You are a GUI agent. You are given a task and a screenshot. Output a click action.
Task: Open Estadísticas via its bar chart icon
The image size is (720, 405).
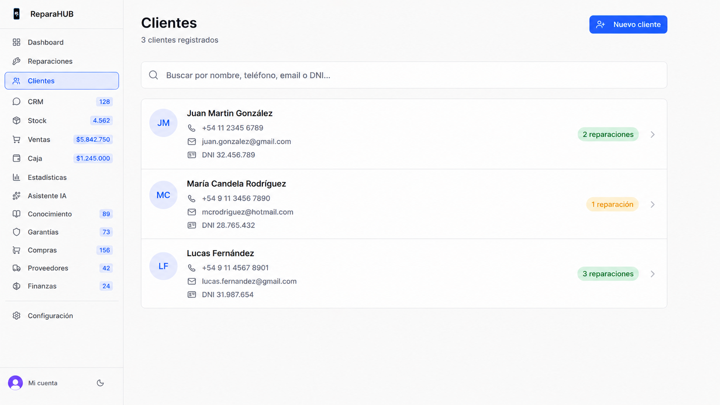(x=16, y=177)
